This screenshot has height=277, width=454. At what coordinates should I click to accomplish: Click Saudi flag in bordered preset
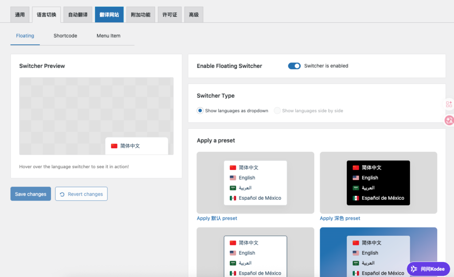(x=233, y=263)
